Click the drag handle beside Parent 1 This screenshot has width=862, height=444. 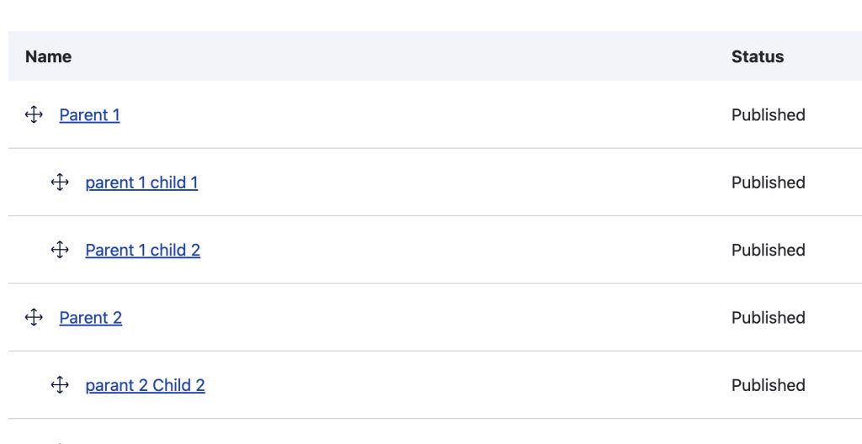(x=34, y=114)
